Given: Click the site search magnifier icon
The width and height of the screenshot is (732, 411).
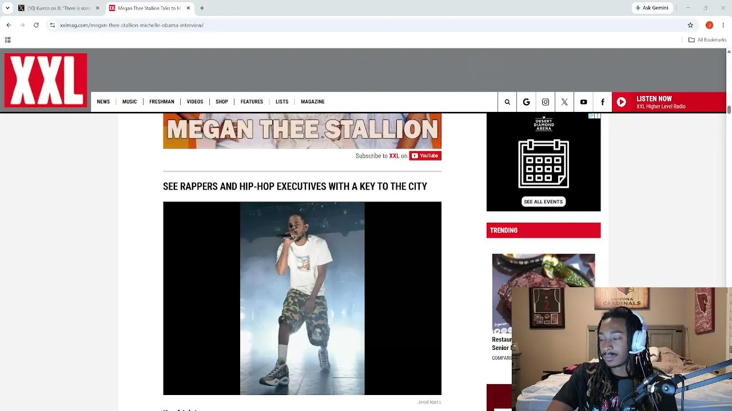Looking at the screenshot, I should tap(507, 102).
